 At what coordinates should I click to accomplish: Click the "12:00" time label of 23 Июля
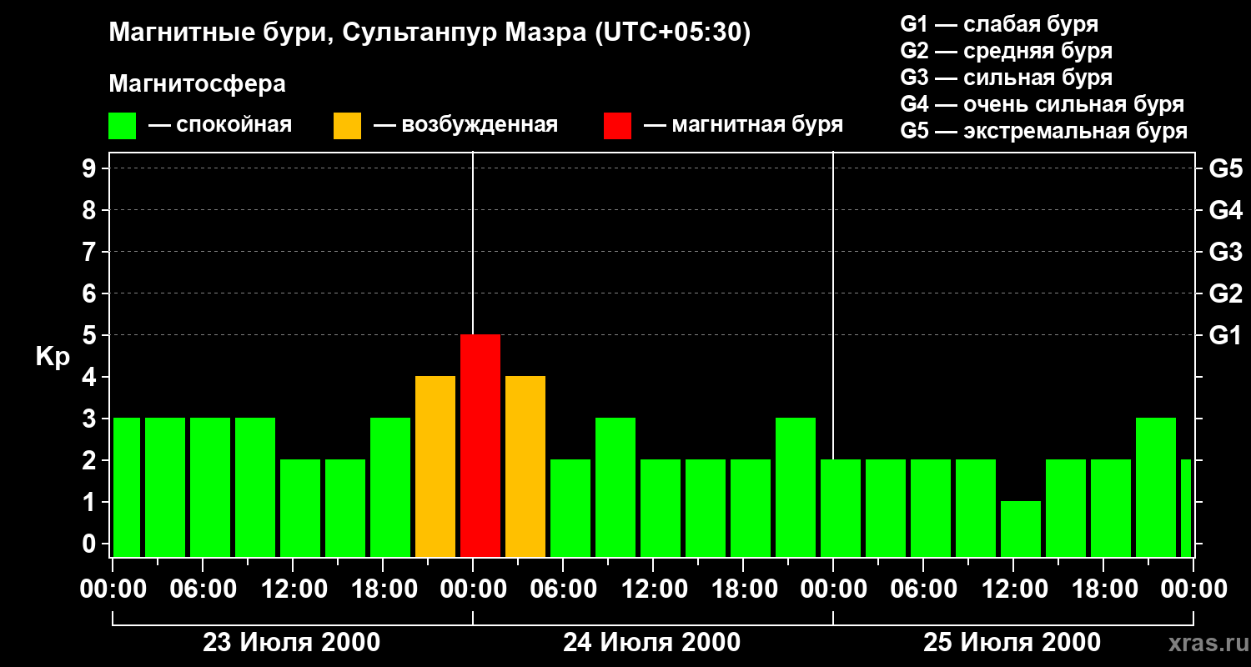[x=293, y=589]
